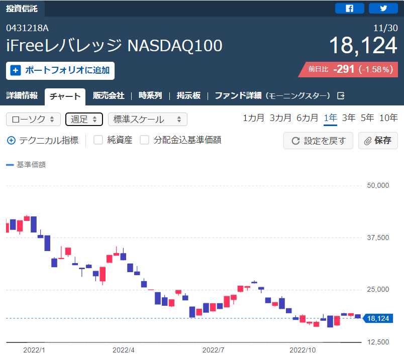Viewport: 404px width, 361px height.
Task: Click the plus icon on ポートフォリオに追加
Action: click(x=16, y=70)
